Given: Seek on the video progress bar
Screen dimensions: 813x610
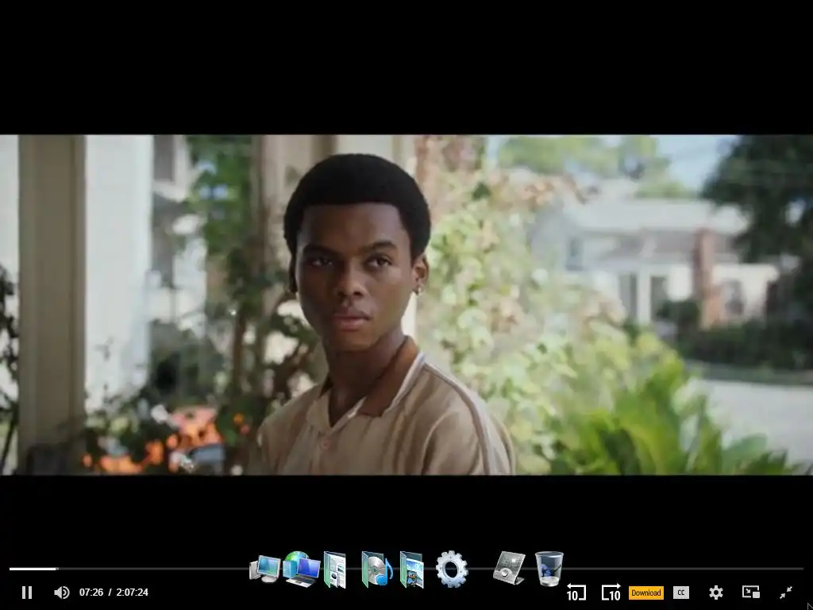Looking at the screenshot, I should click(406, 569).
